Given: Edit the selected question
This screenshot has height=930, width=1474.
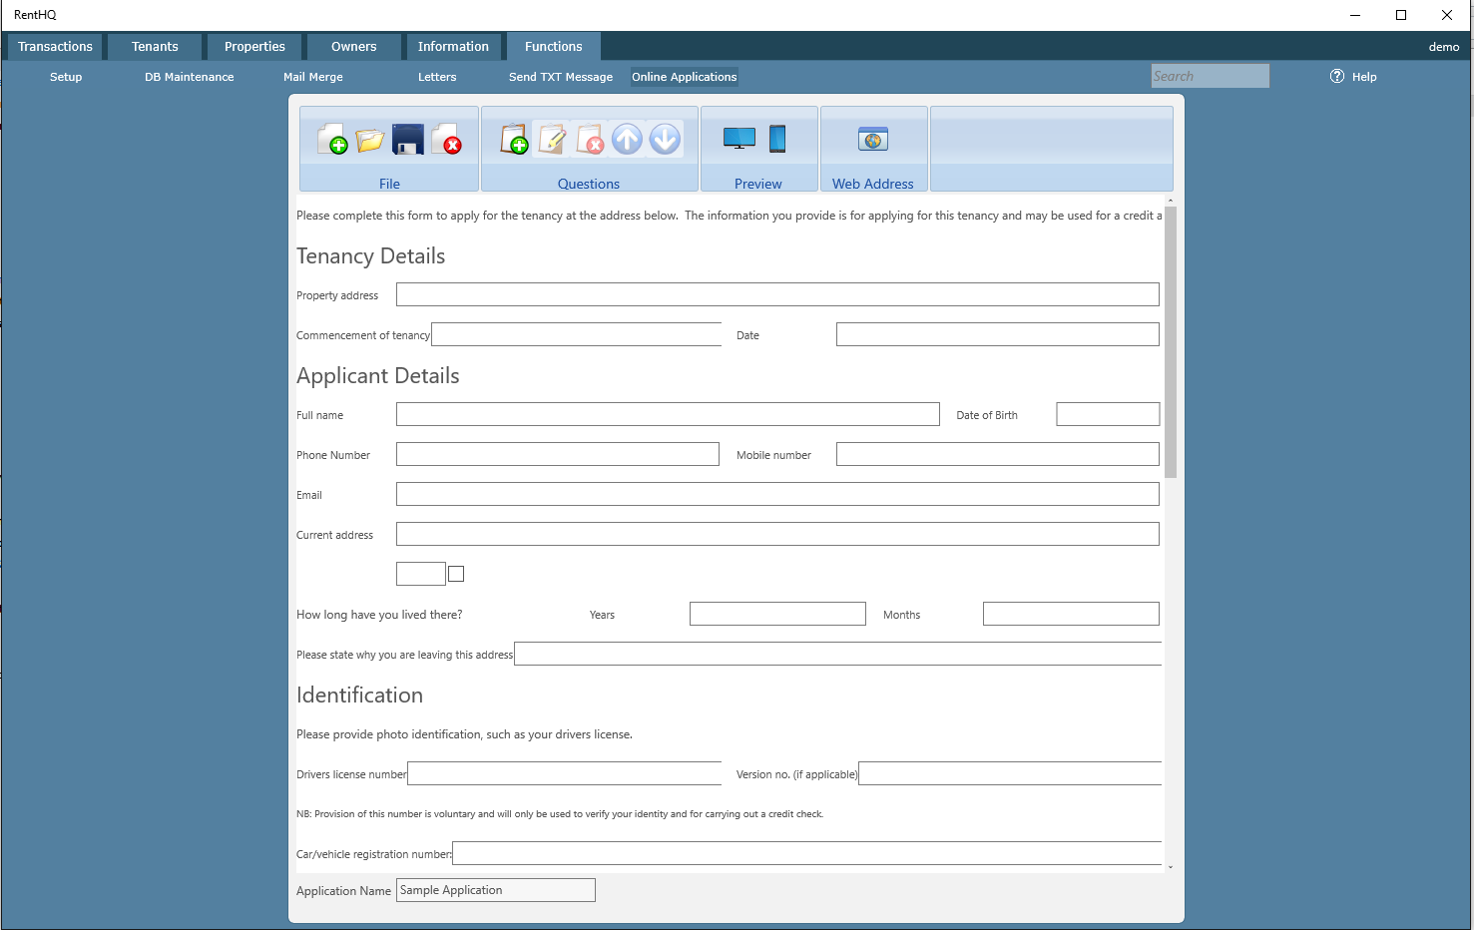Looking at the screenshot, I should tap(552, 140).
